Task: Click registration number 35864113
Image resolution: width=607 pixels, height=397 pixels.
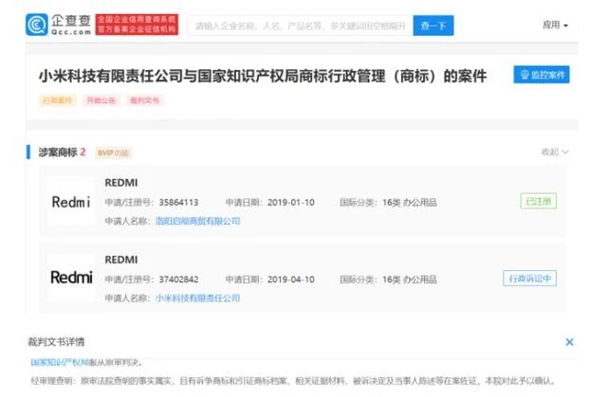Action: click(178, 202)
